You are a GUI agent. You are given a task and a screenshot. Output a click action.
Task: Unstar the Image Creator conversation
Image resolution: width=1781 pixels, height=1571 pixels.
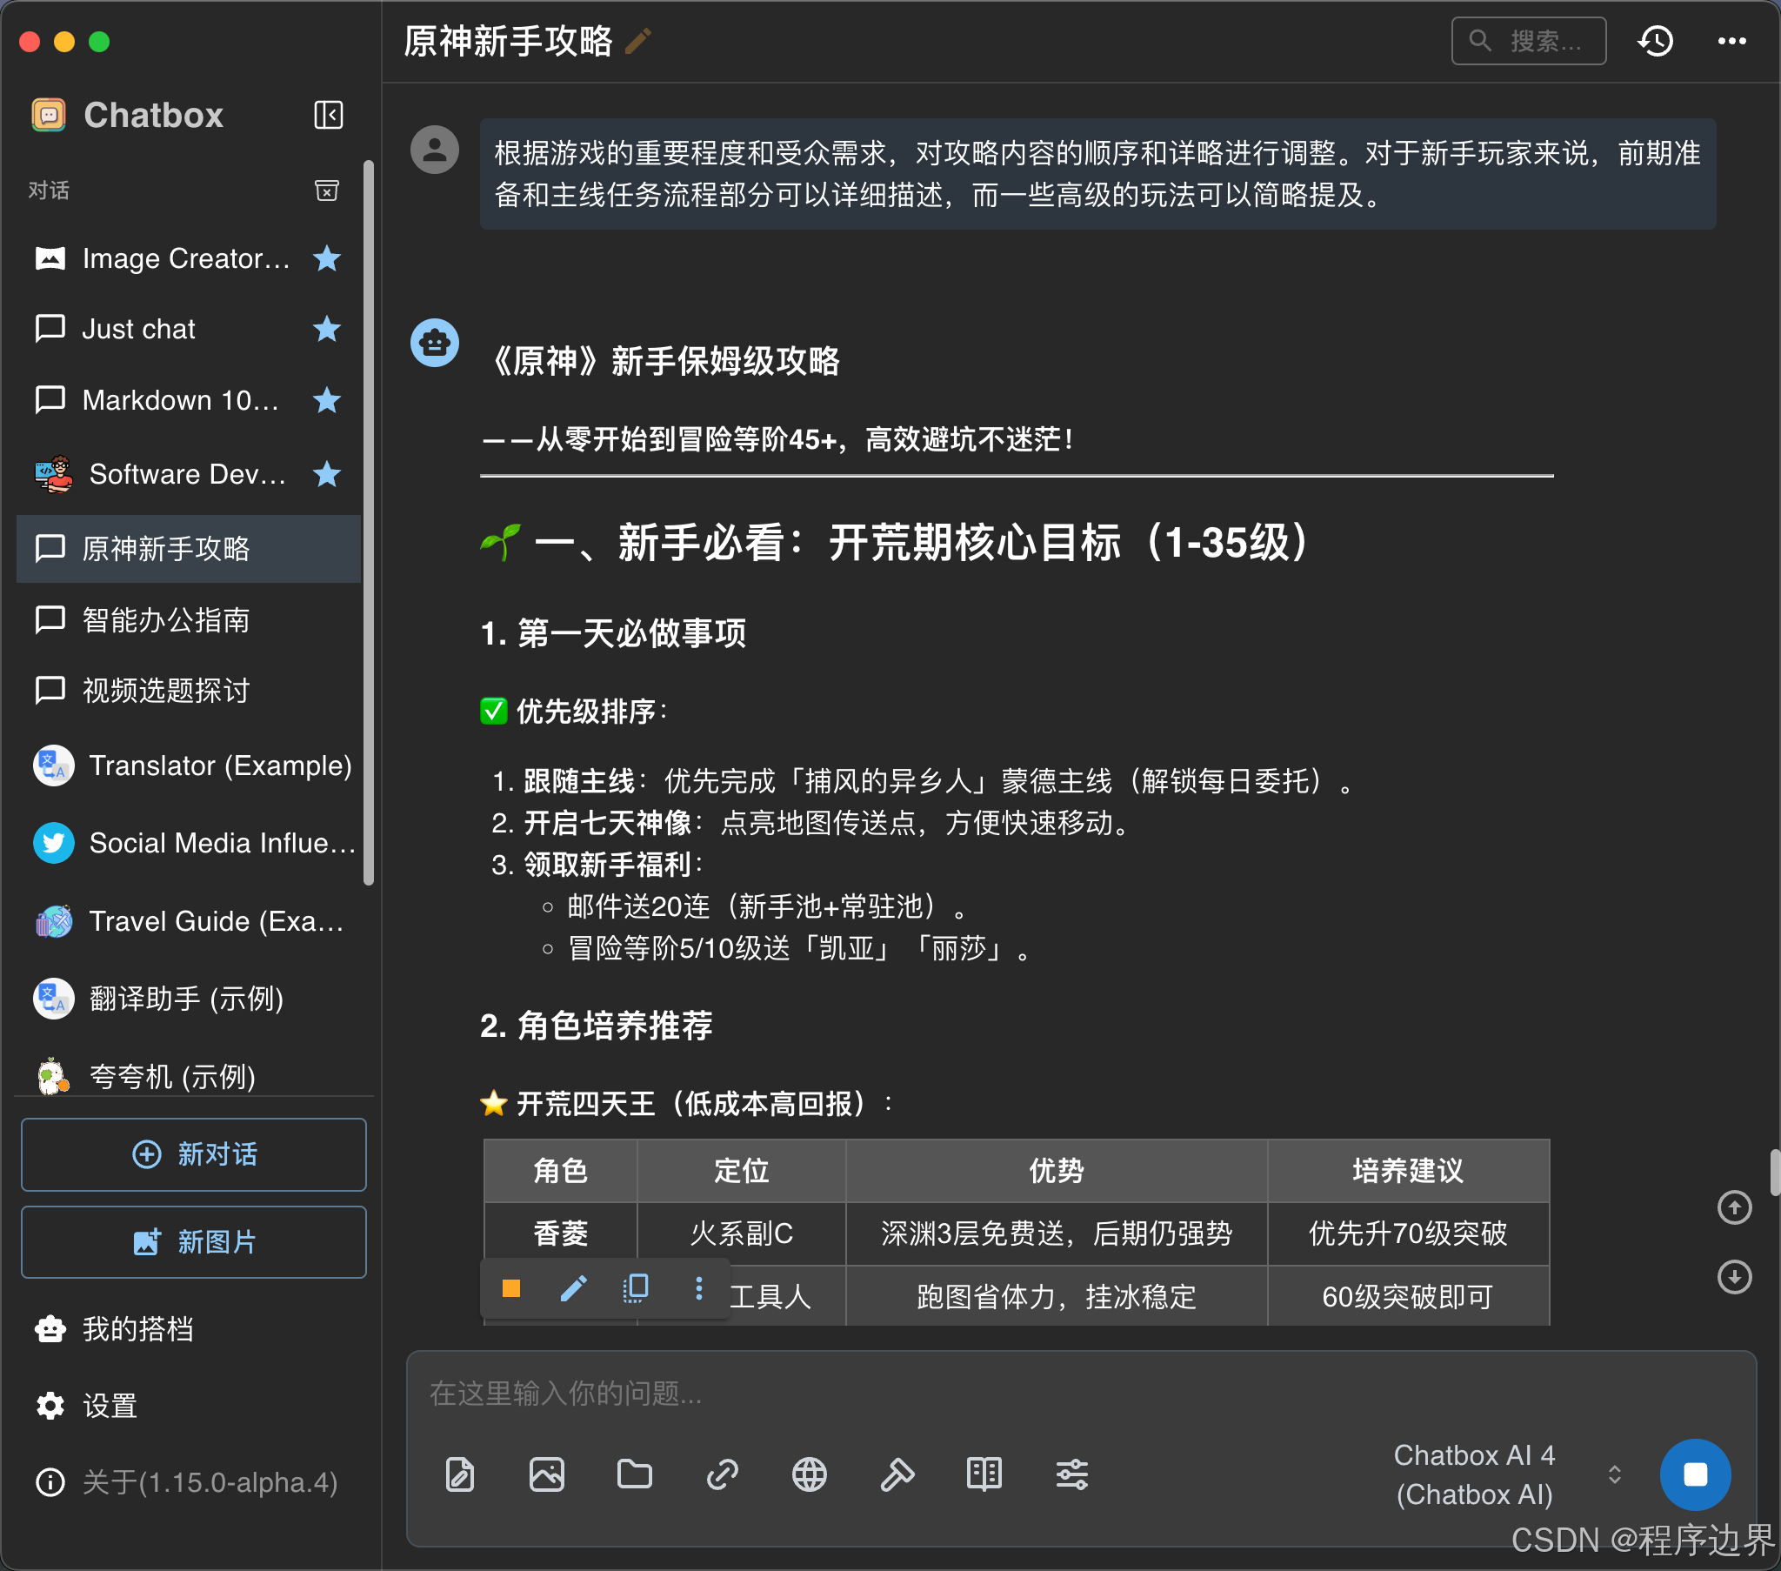pos(327,258)
